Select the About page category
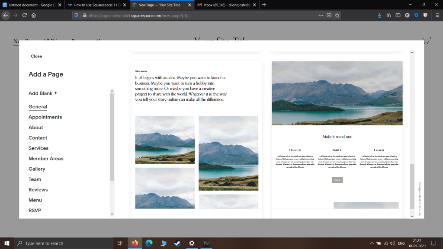The width and height of the screenshot is (443, 249). coord(35,128)
